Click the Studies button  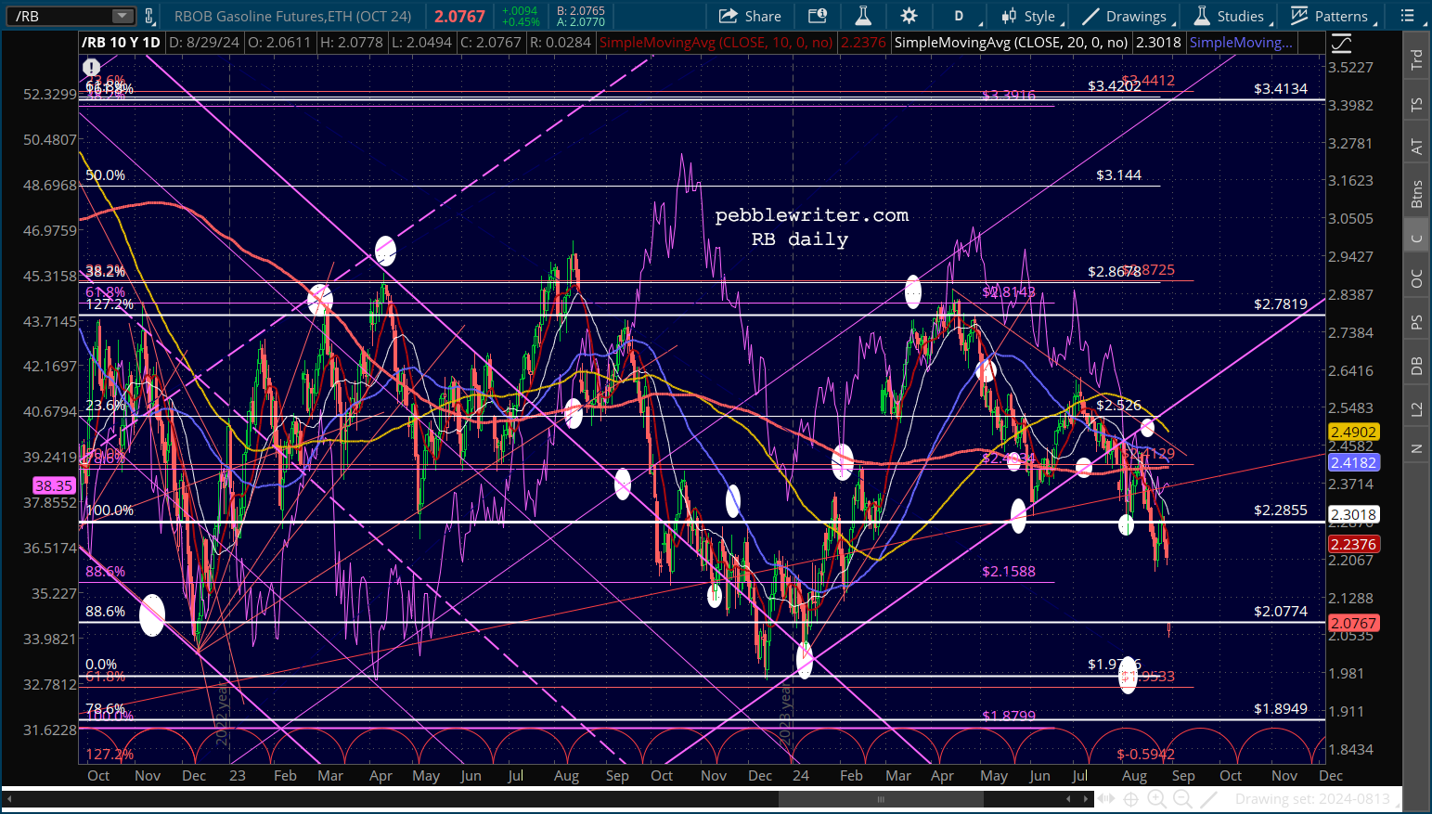[x=1229, y=16]
